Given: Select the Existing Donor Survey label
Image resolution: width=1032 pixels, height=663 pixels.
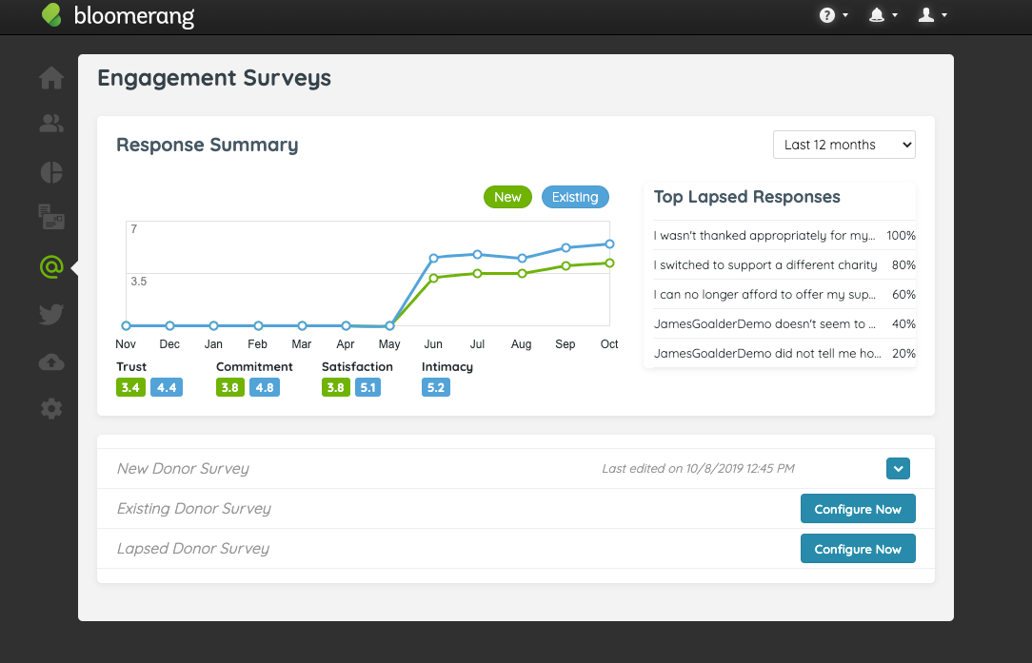Looking at the screenshot, I should (x=194, y=509).
